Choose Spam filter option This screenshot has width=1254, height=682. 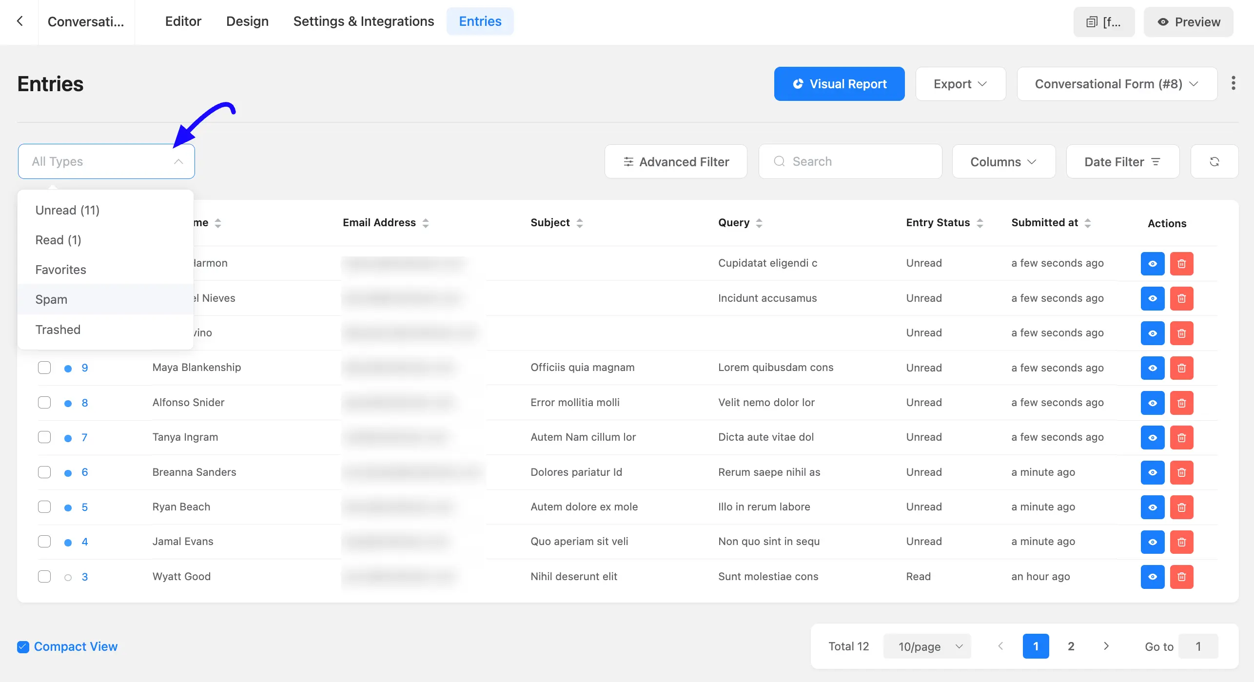tap(105, 299)
